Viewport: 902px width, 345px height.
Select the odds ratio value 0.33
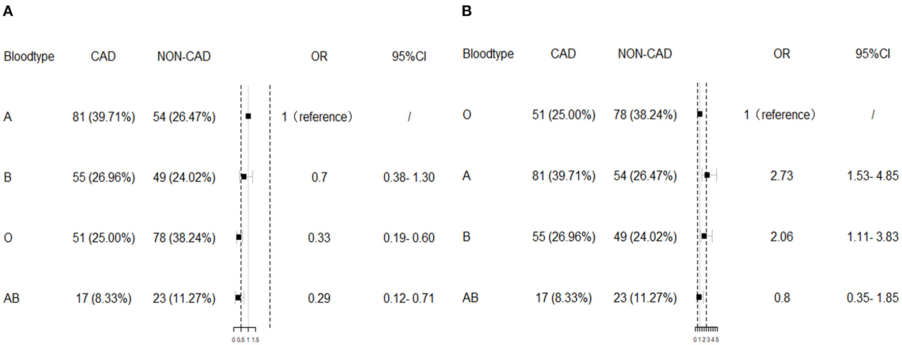(x=319, y=238)
